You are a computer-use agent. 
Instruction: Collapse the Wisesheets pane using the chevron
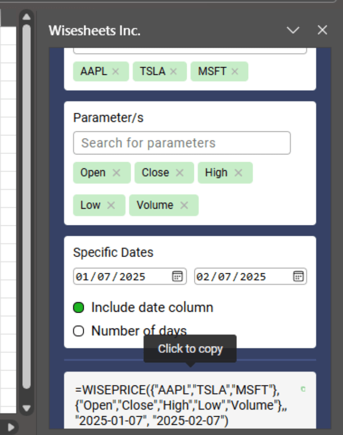tap(293, 30)
